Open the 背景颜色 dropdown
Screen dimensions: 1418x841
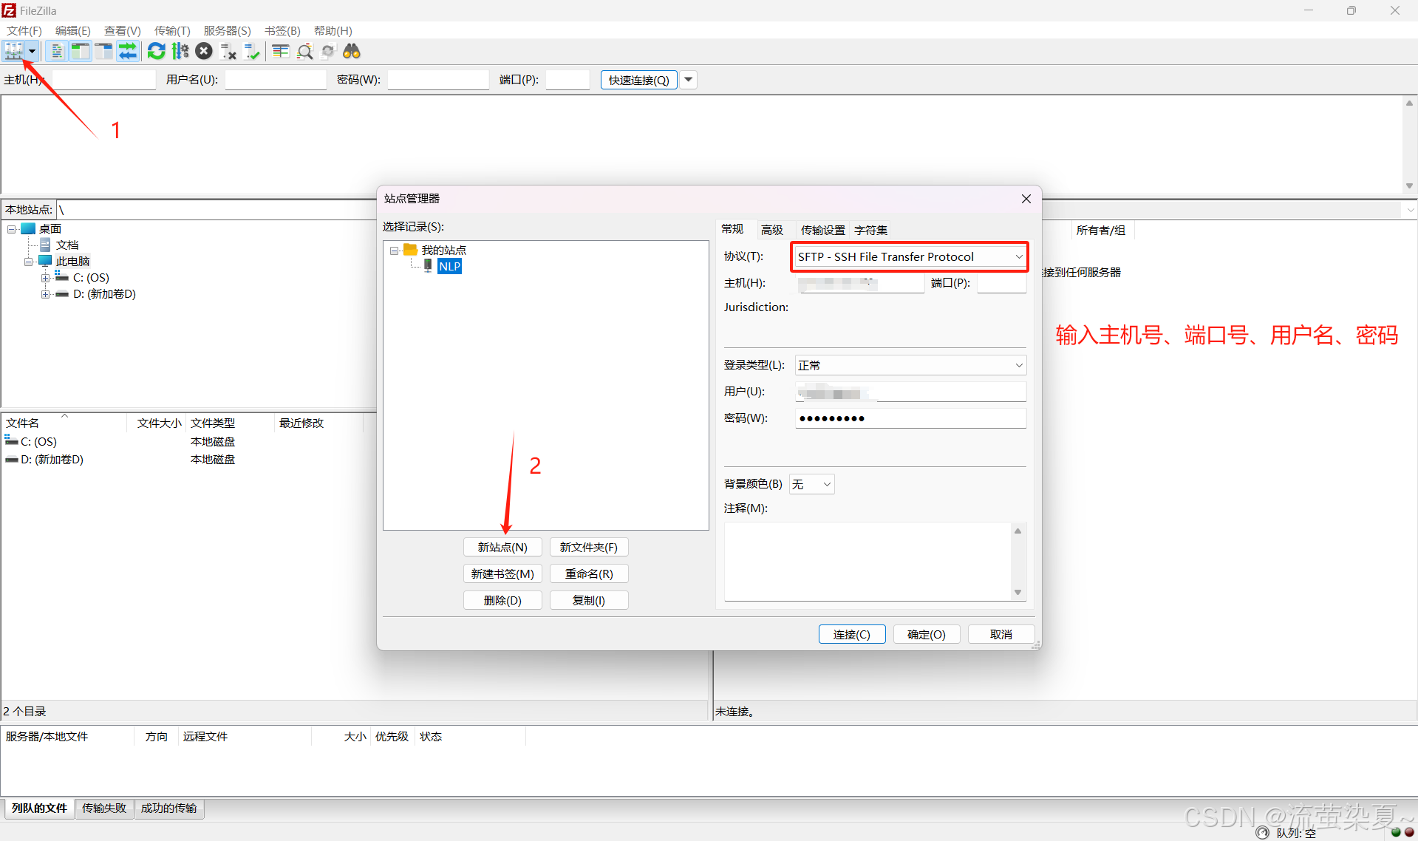click(811, 484)
